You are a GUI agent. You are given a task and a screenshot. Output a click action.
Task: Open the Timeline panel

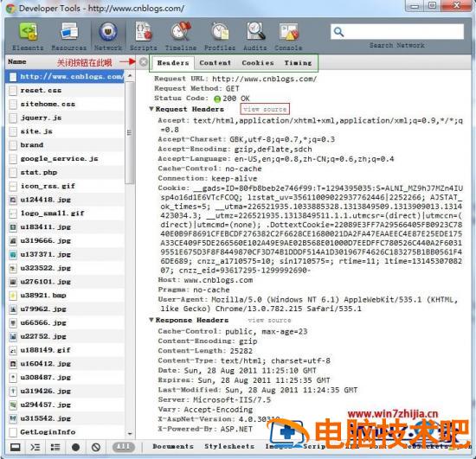click(x=181, y=35)
